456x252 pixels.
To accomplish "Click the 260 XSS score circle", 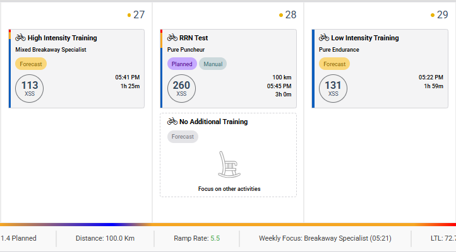I will pos(181,88).
